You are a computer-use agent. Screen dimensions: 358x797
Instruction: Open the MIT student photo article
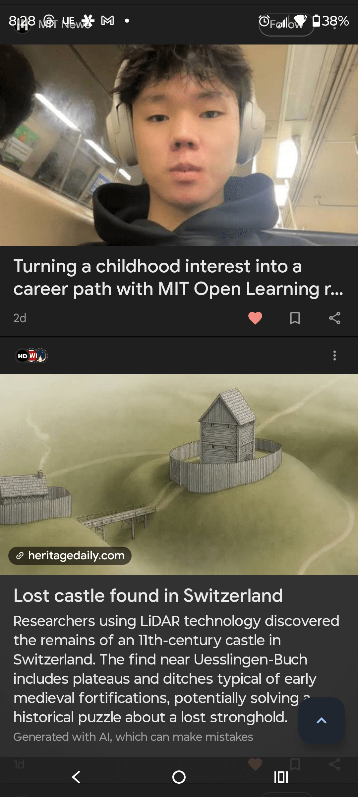[x=179, y=145]
